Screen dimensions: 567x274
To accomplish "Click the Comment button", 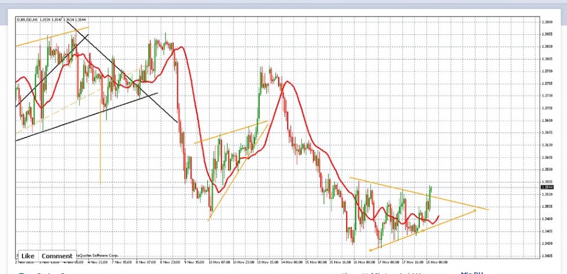I will tap(57, 256).
